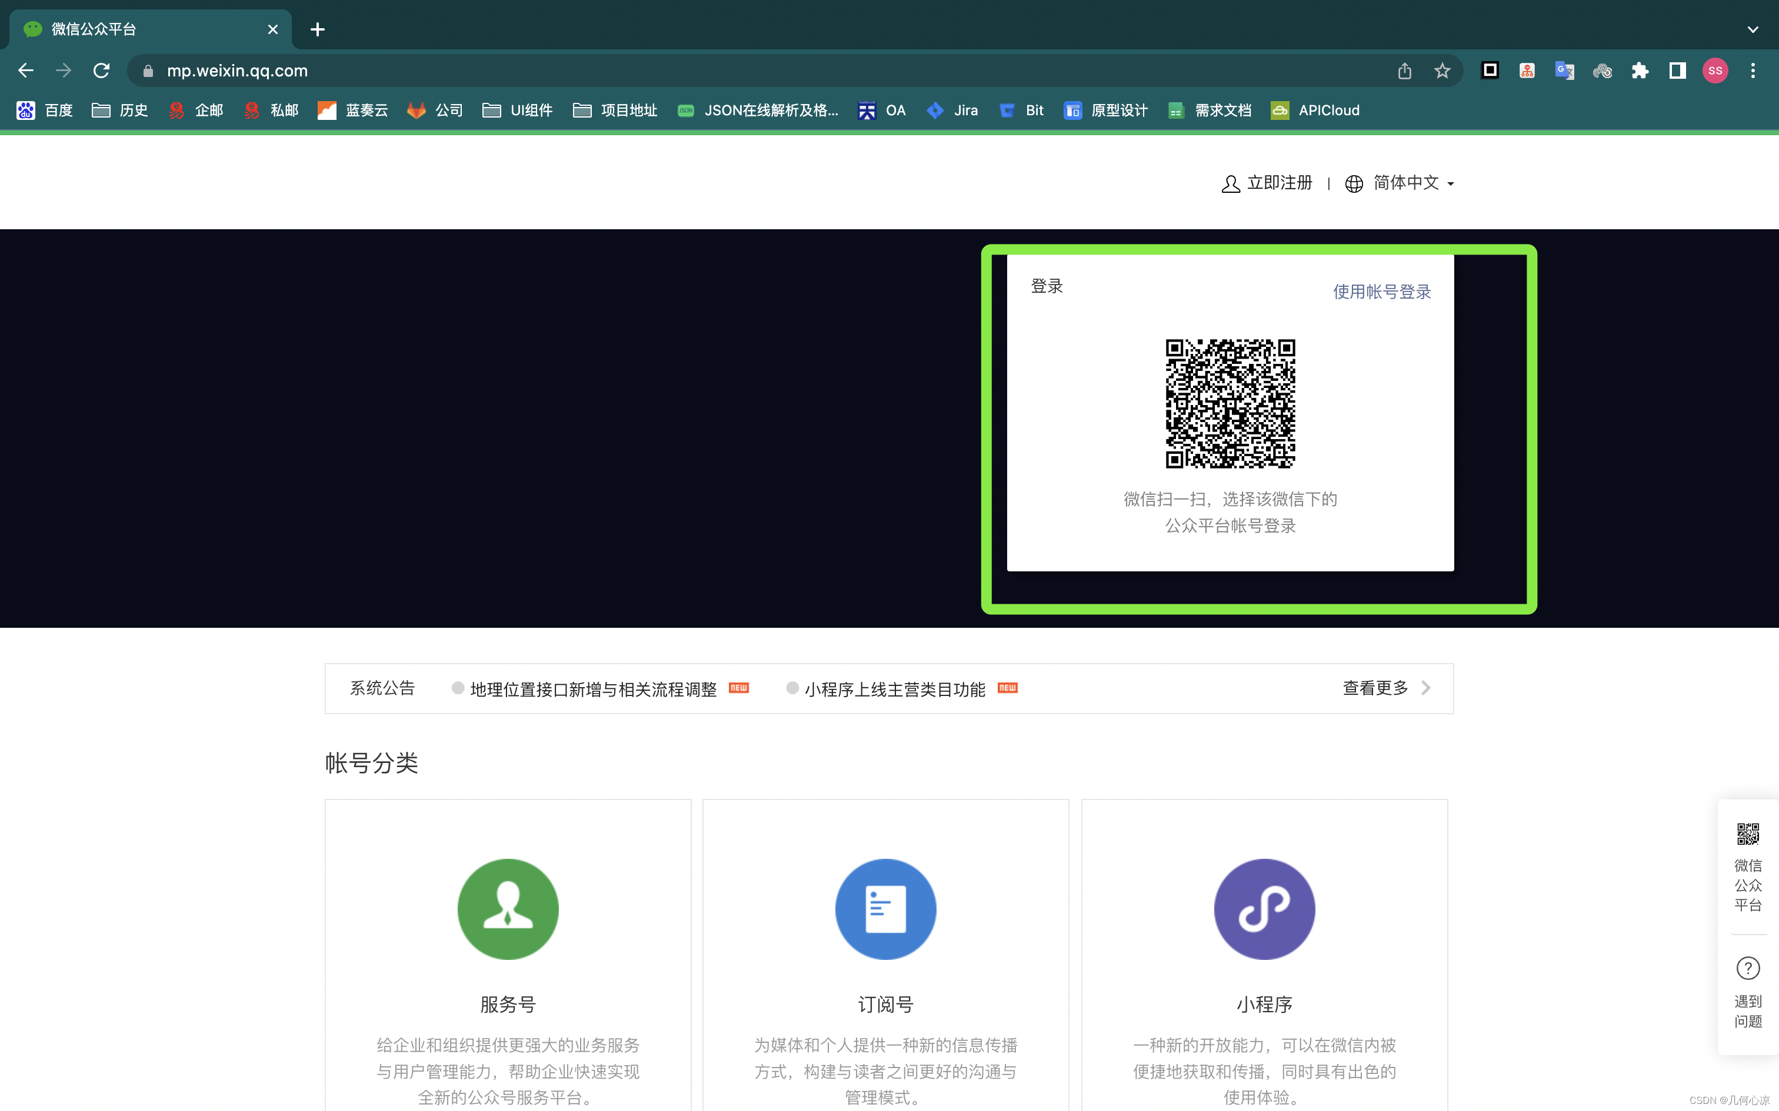The width and height of the screenshot is (1779, 1111).
Task: Click the login QR code image
Action: [1230, 403]
